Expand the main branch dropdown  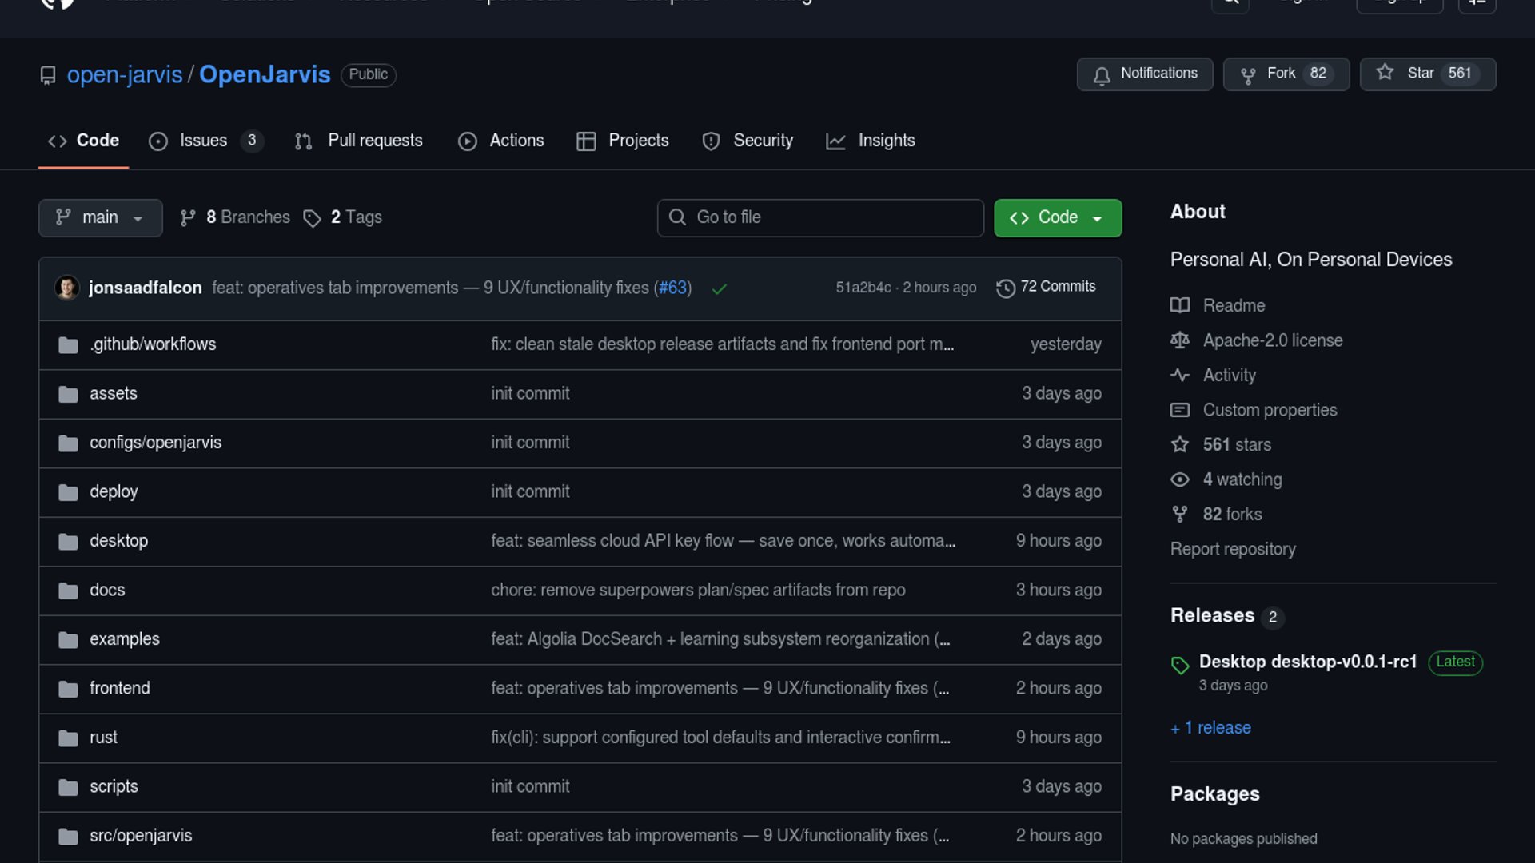click(100, 217)
